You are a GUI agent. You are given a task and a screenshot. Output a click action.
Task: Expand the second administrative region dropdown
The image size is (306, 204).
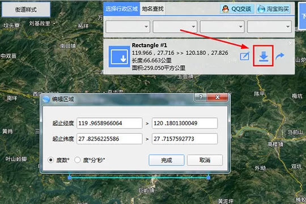coord(175,27)
